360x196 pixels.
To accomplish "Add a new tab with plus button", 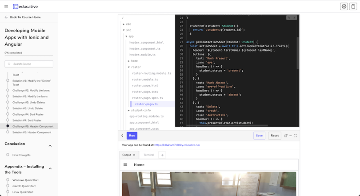I will coord(162,155).
